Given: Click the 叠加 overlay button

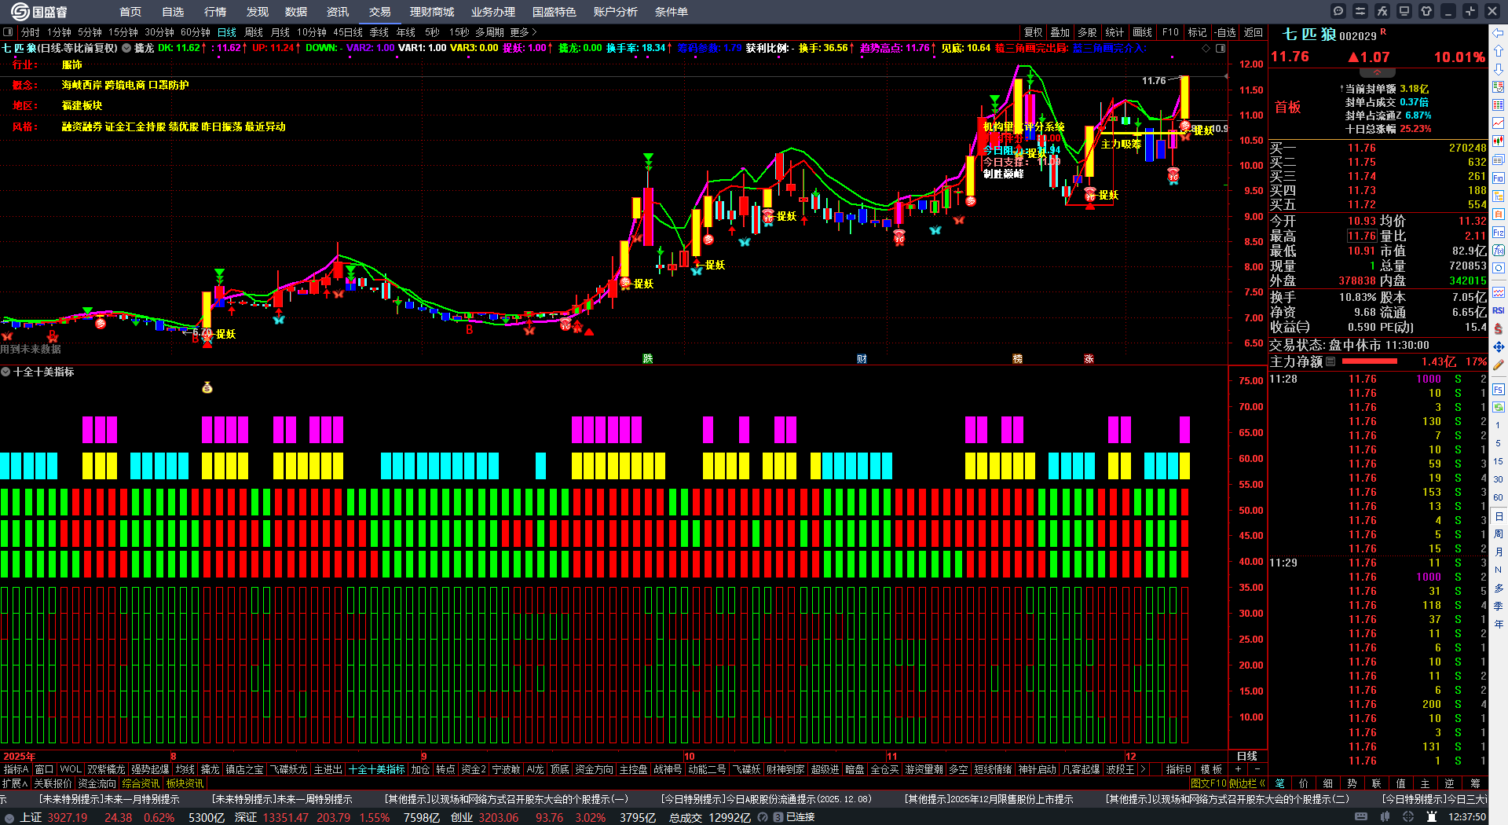Looking at the screenshot, I should tap(1060, 32).
